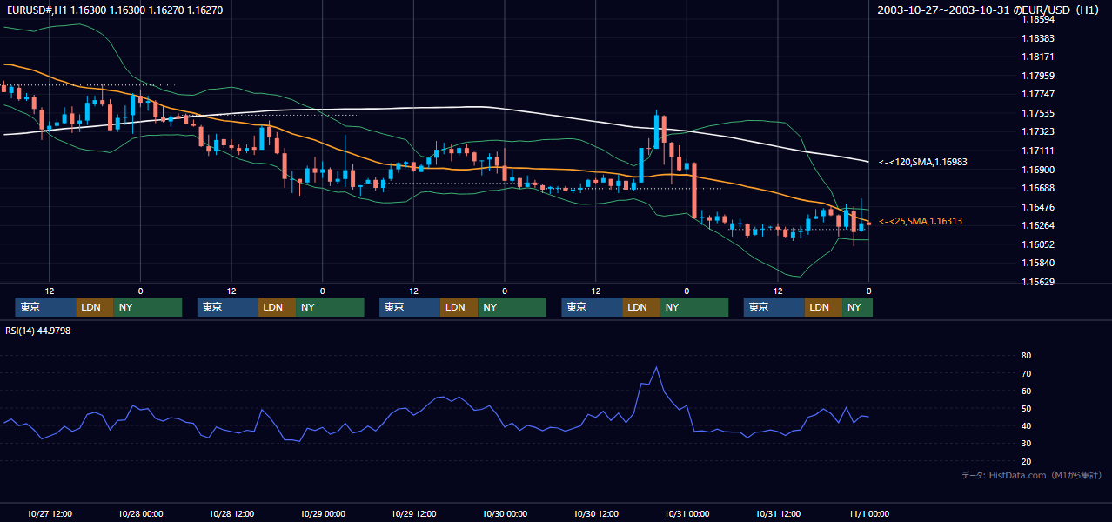Click price axis value 1.17747
Viewport: 1112px width, 522px height.
point(1037,94)
